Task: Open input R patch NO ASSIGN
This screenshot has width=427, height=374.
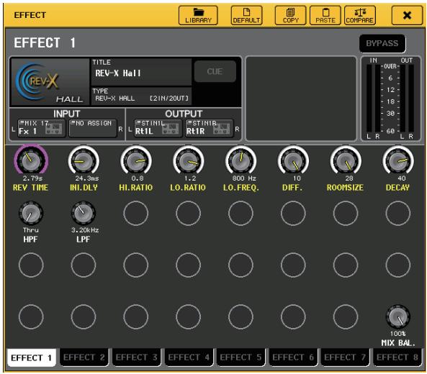Action: tap(93, 128)
